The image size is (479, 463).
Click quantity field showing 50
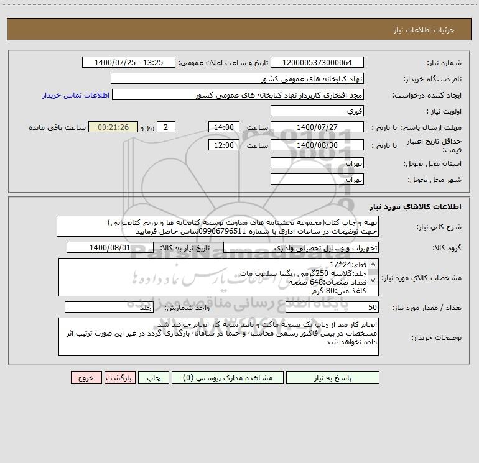pos(332,307)
